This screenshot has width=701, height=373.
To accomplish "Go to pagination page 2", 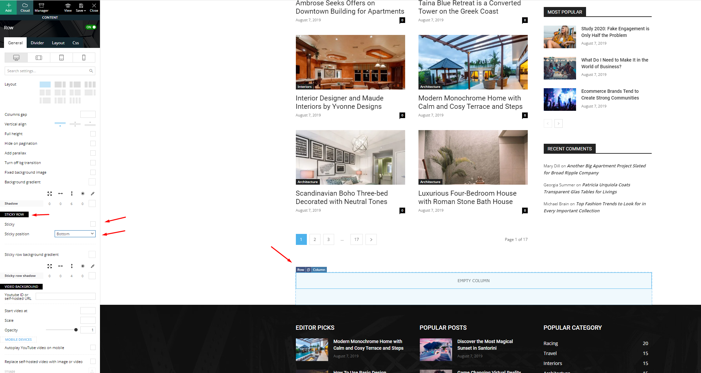I will tap(315, 240).
